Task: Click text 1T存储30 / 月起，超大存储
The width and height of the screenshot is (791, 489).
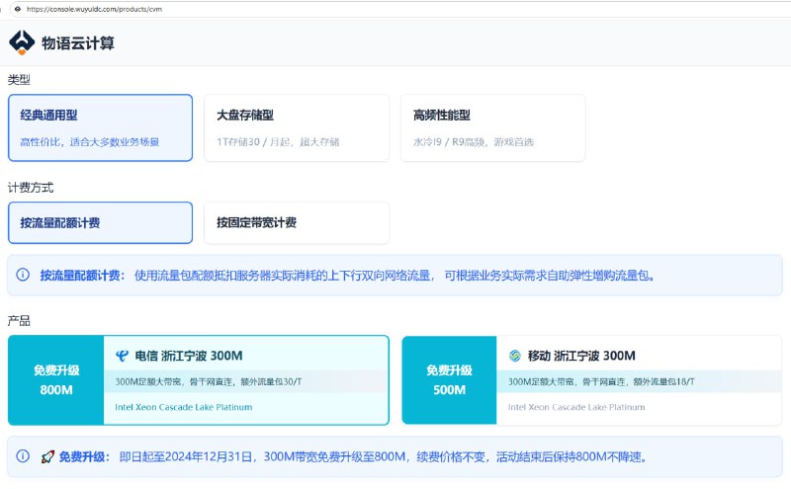Action: [278, 142]
